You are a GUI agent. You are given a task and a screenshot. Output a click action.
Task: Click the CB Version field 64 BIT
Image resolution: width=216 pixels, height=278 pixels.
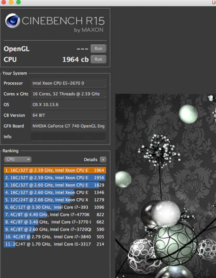point(68,115)
